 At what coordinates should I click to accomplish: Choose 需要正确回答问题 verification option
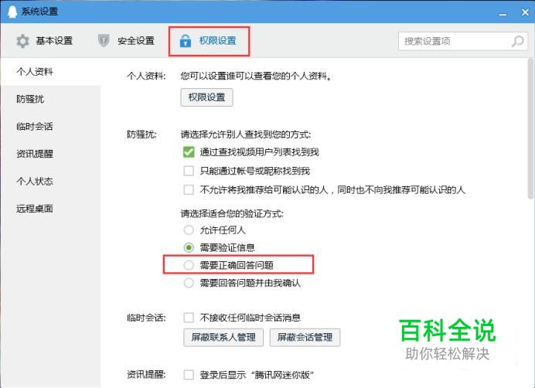point(189,265)
